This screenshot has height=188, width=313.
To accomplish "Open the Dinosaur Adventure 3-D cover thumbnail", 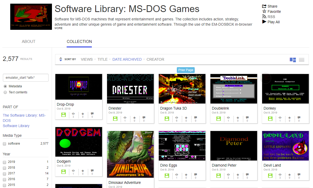I will tap(130, 154).
